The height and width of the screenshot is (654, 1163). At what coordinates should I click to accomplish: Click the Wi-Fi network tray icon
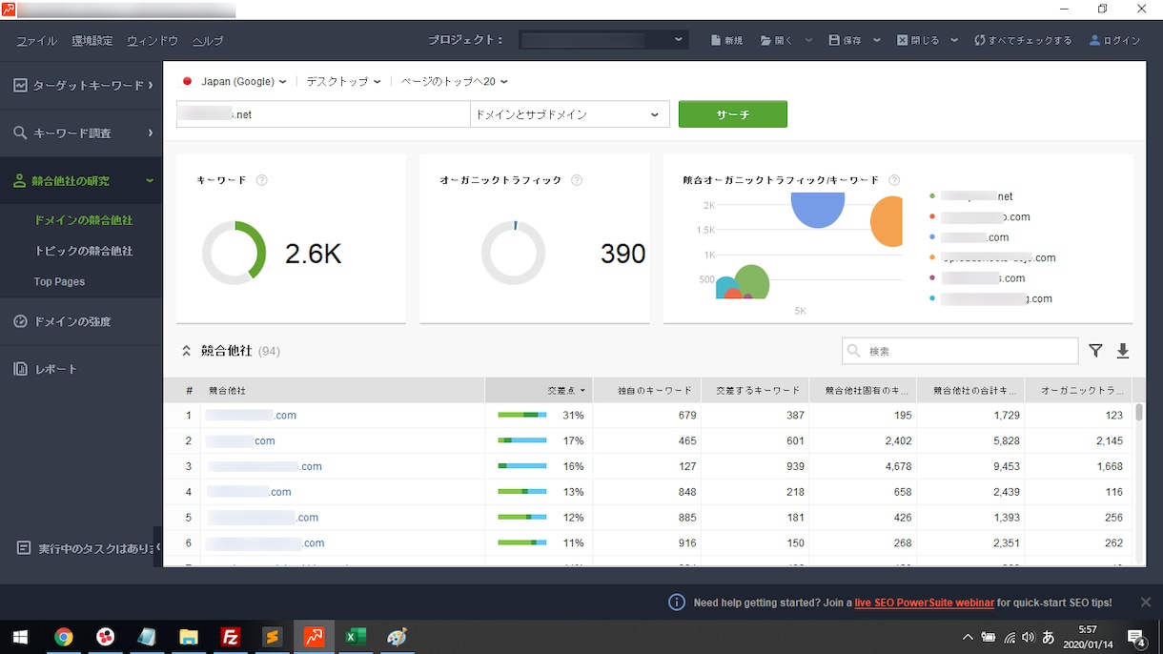[1009, 637]
